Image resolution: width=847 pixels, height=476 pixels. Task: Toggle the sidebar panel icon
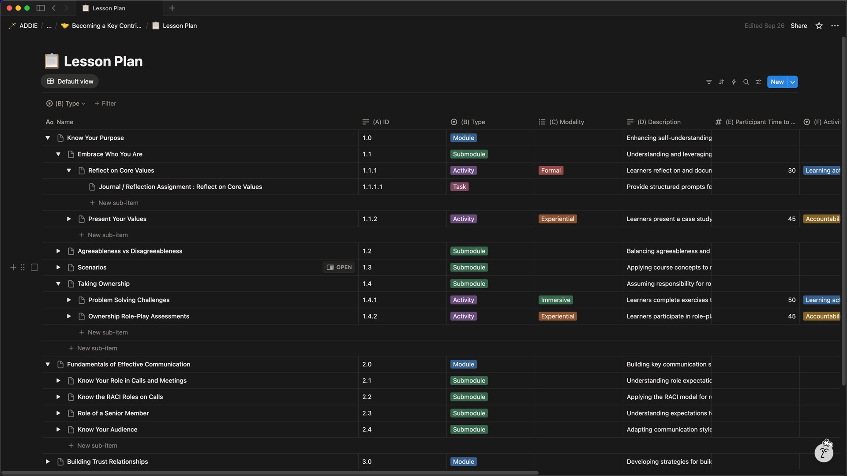click(x=41, y=8)
